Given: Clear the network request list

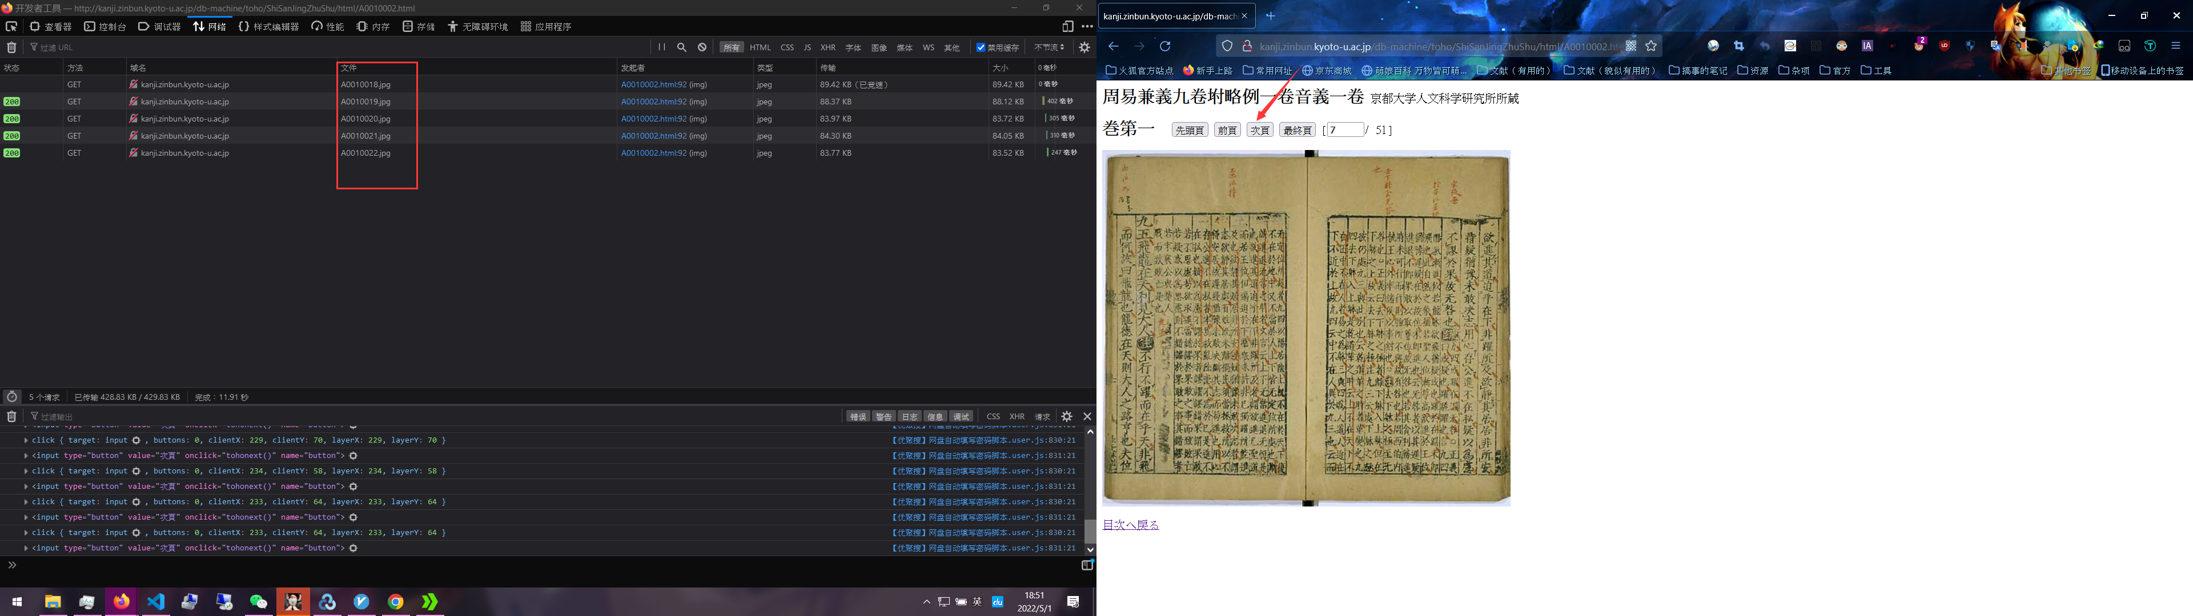Looking at the screenshot, I should pyautogui.click(x=11, y=48).
